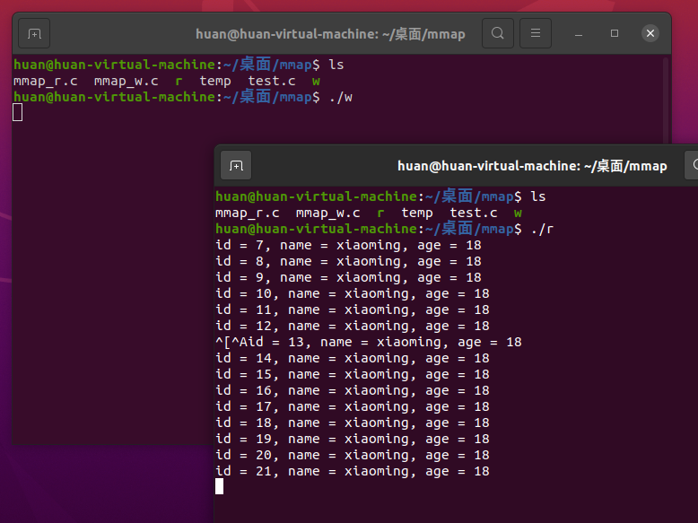Viewport: 698px width, 523px height.
Task: Click the 'id = 10' output line
Action: (x=353, y=293)
